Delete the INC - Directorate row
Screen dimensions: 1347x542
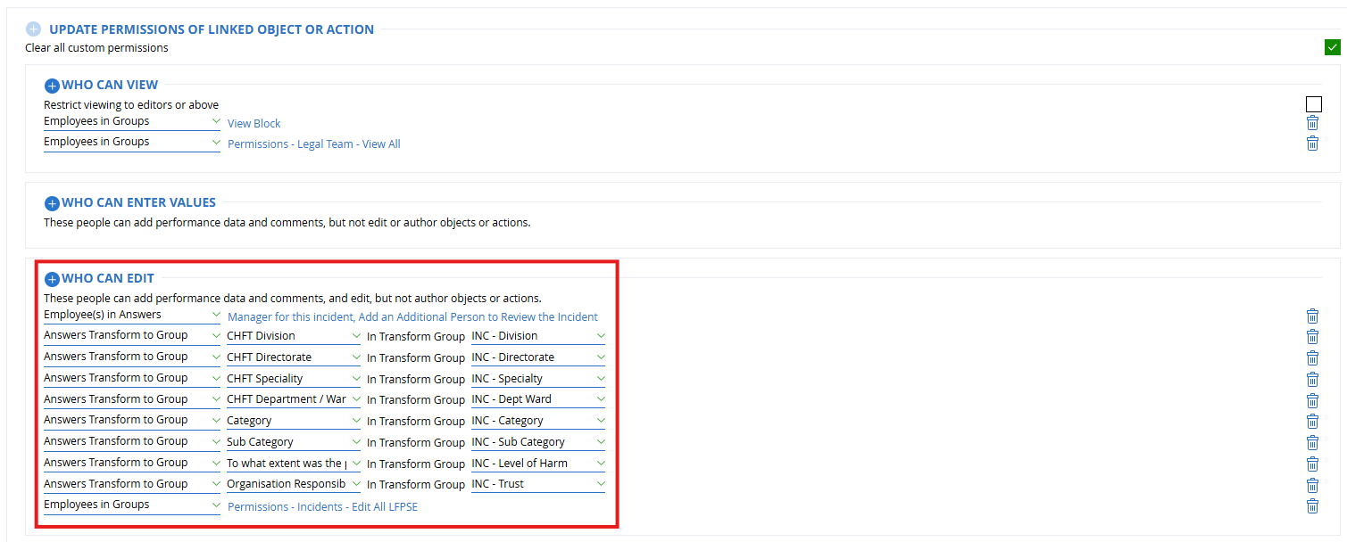pyautogui.click(x=1312, y=358)
